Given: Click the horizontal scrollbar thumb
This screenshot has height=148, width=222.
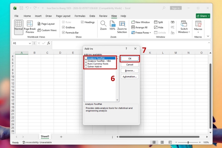Looking at the screenshot, I should 159,137.
